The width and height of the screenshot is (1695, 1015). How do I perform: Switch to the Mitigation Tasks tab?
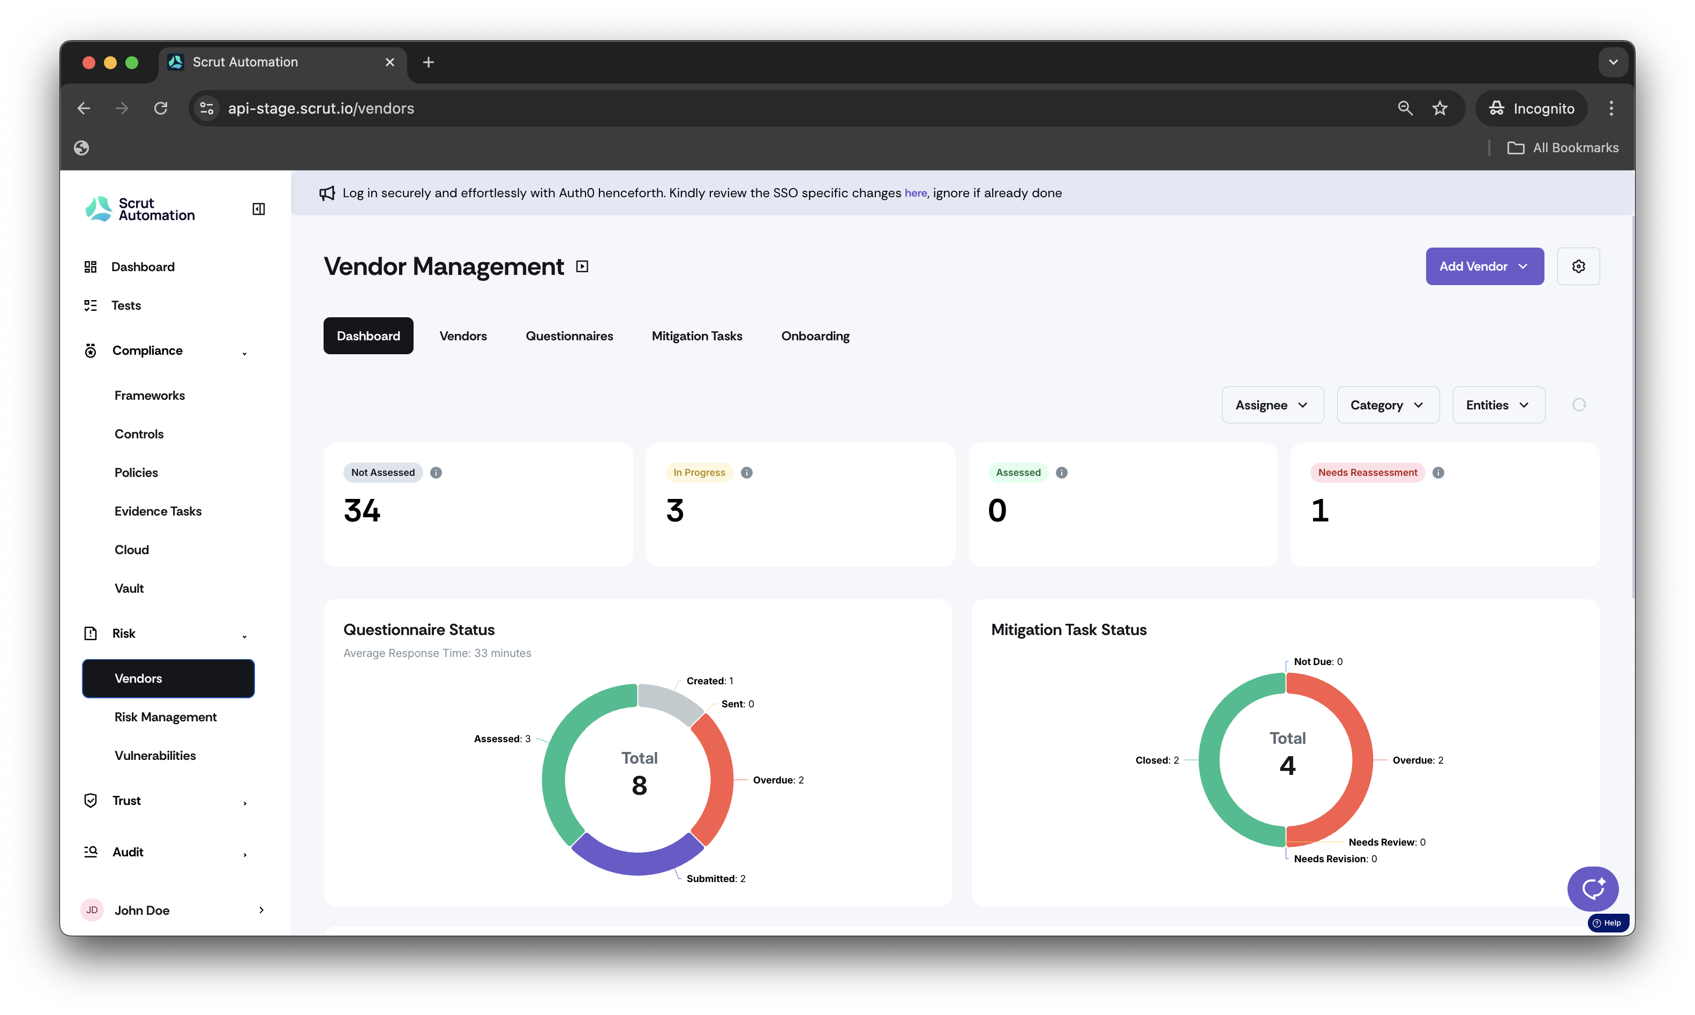coord(697,336)
